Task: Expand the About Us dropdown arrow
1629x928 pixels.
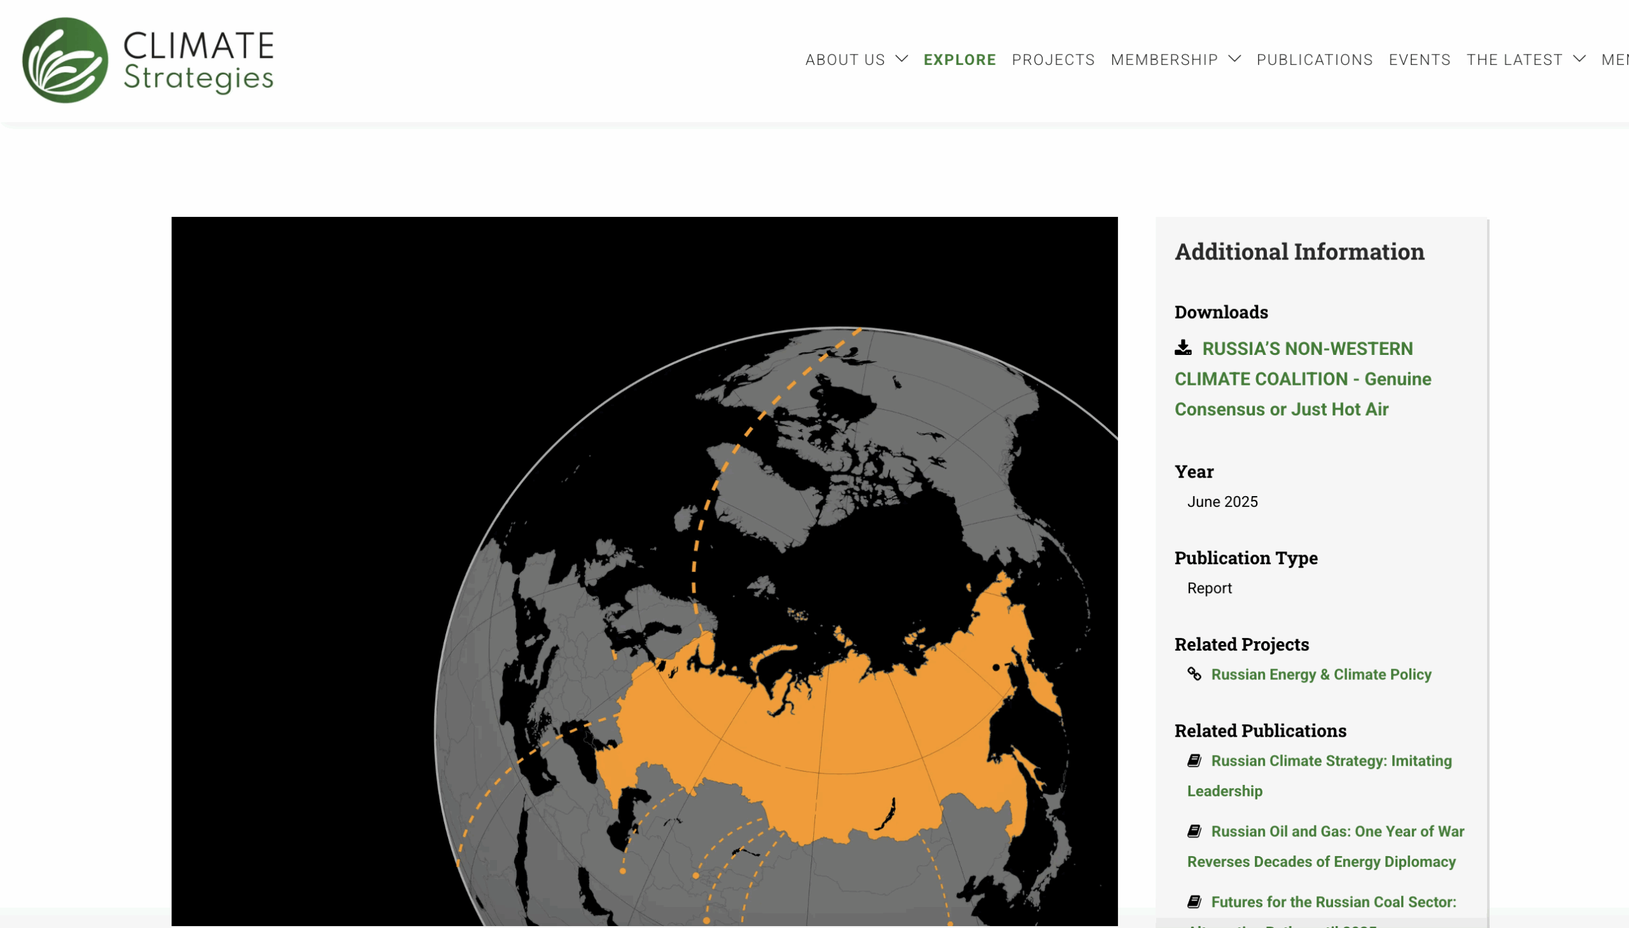Action: (x=902, y=59)
